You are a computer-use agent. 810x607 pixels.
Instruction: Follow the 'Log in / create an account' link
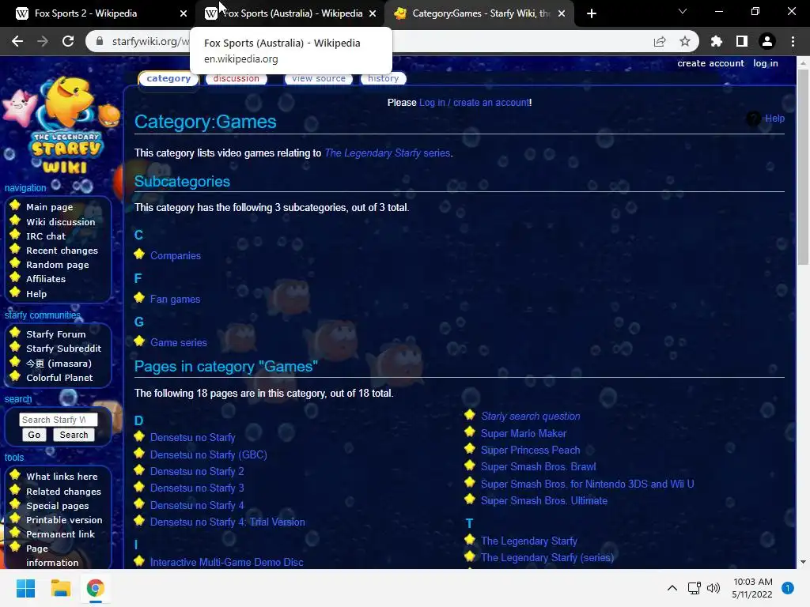(475, 102)
